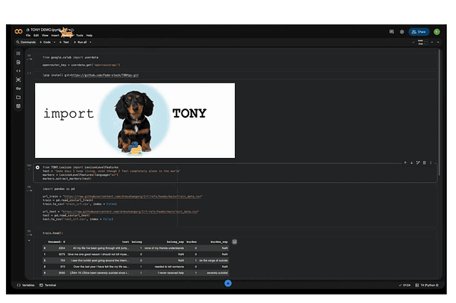
Task: Open the RAM/Disk runtime dropdown arrow
Action: (432, 42)
